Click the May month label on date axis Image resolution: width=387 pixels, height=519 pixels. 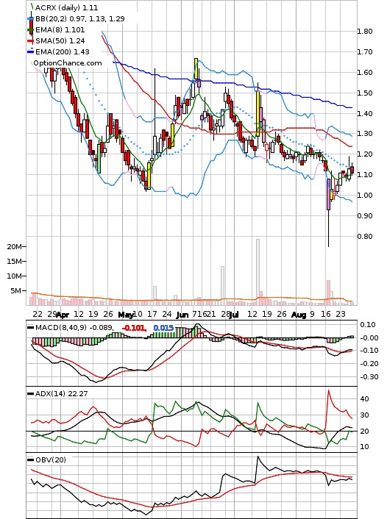point(126,315)
